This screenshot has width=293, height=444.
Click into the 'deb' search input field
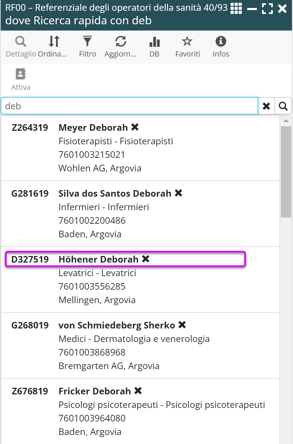click(x=129, y=106)
